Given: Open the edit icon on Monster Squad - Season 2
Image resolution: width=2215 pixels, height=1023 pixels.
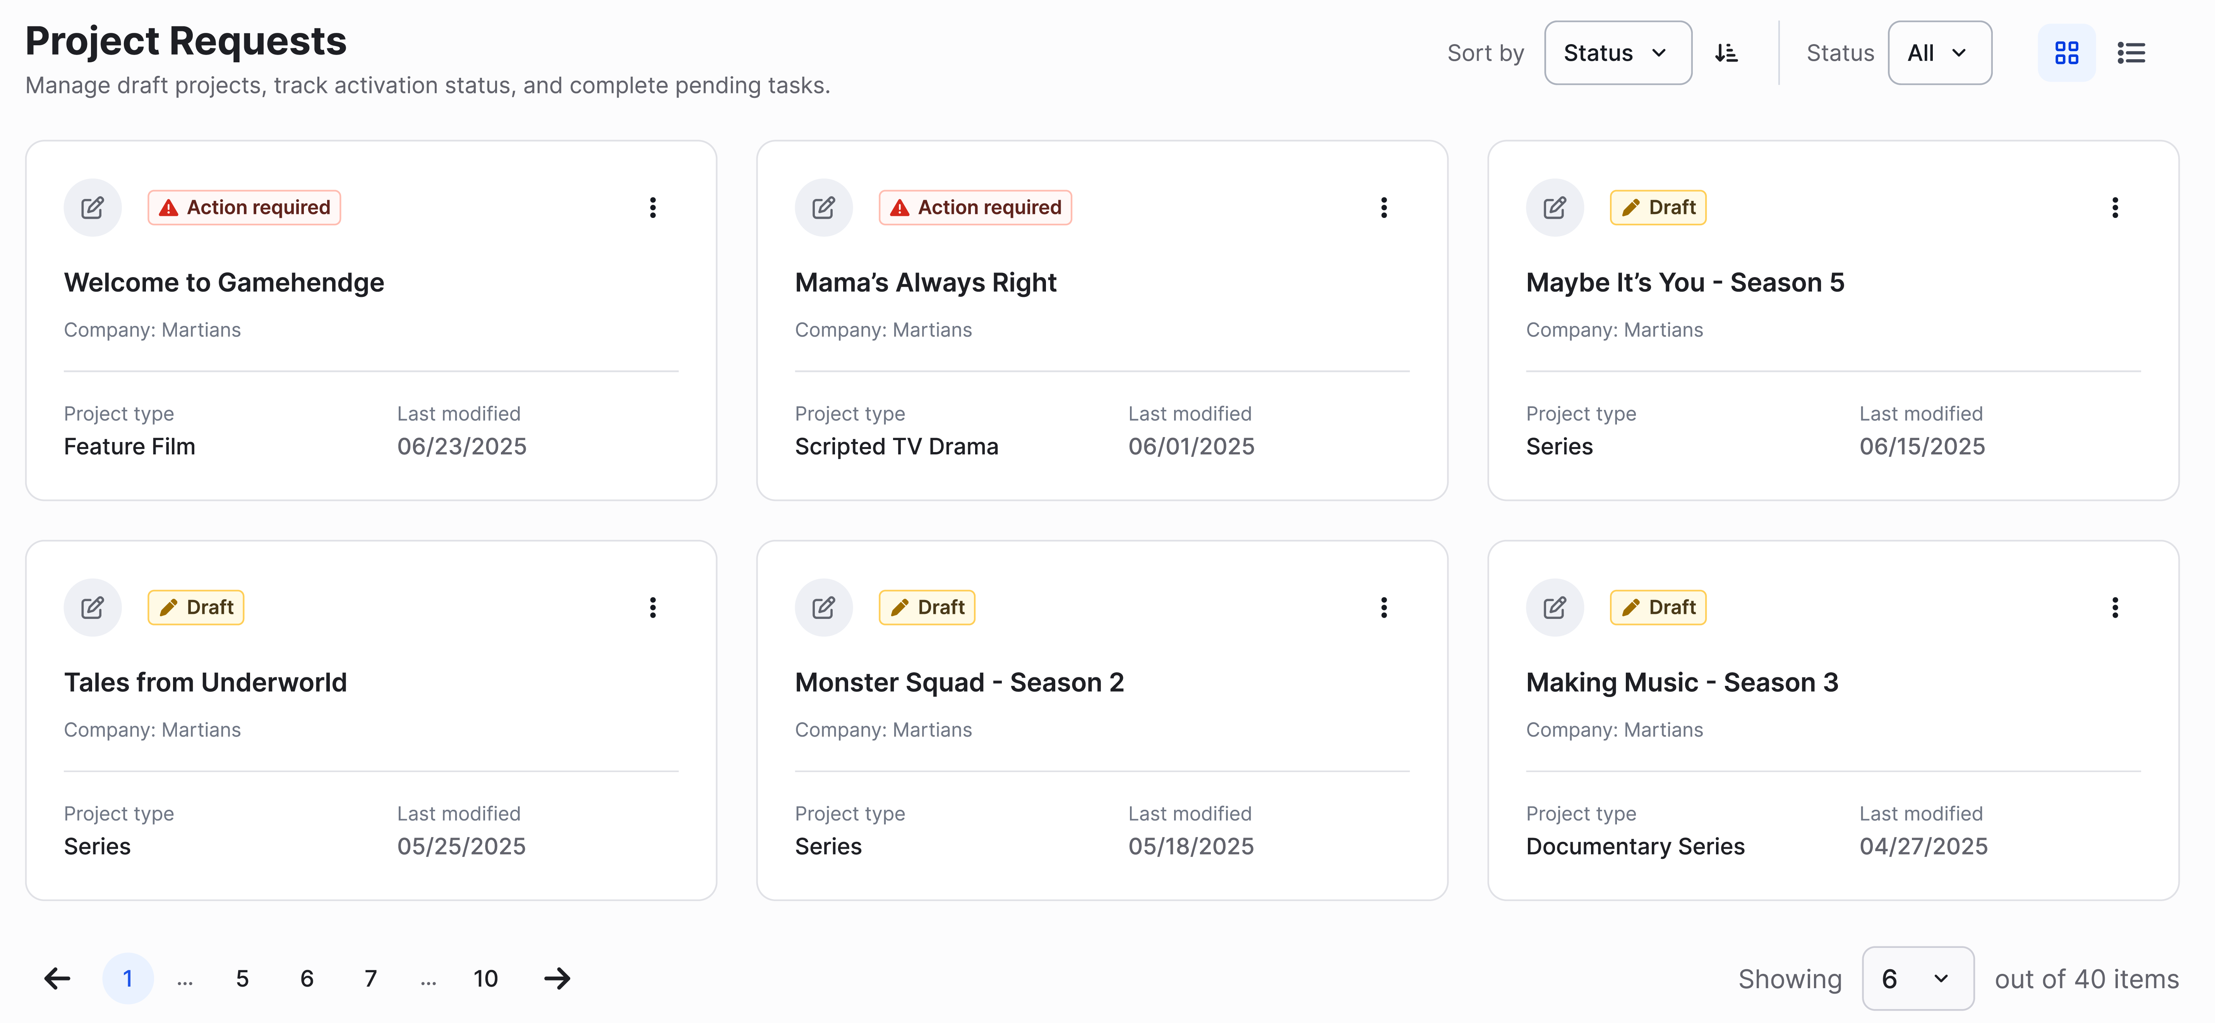Looking at the screenshot, I should (x=824, y=607).
